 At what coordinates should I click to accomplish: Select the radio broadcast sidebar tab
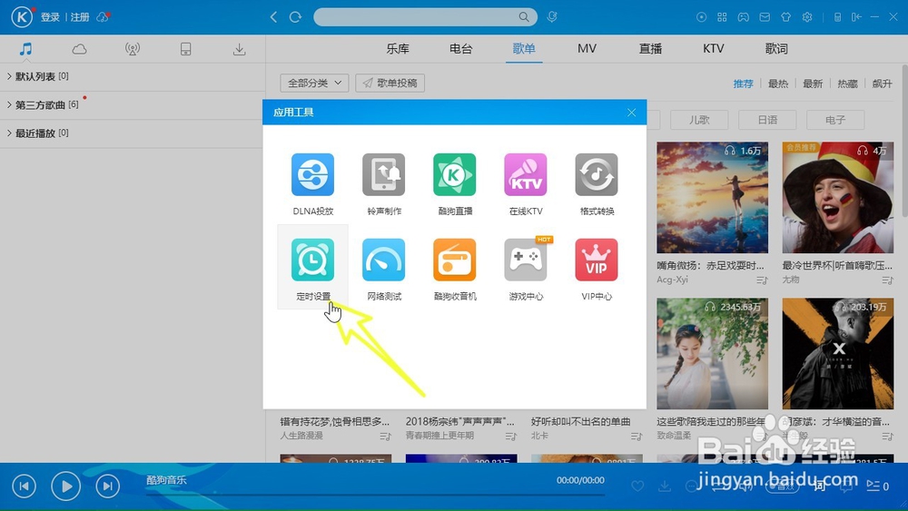point(133,49)
